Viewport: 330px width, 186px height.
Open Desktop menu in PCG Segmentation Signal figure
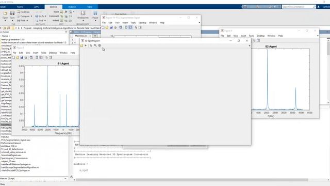pos(142,23)
